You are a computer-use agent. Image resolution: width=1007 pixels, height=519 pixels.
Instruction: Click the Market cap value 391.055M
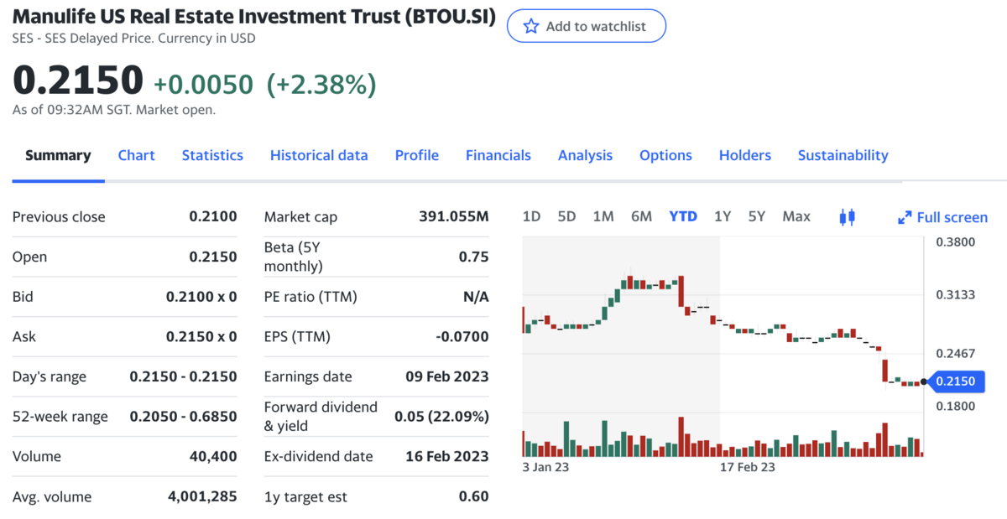[x=453, y=216]
